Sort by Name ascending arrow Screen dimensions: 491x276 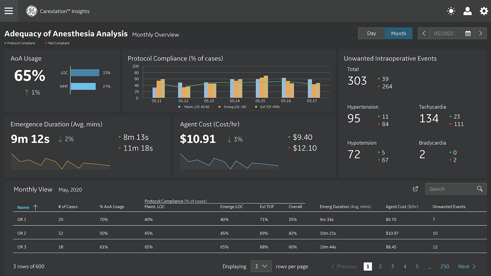coord(36,207)
